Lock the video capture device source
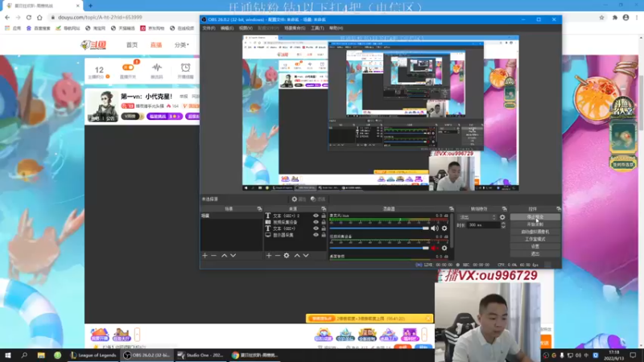The image size is (644, 362). tap(324, 222)
